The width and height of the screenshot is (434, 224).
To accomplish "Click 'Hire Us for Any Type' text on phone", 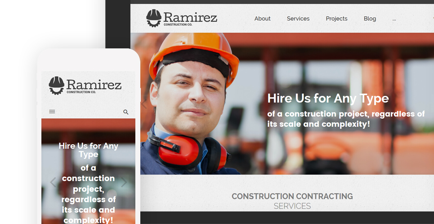I will pyautogui.click(x=89, y=150).
